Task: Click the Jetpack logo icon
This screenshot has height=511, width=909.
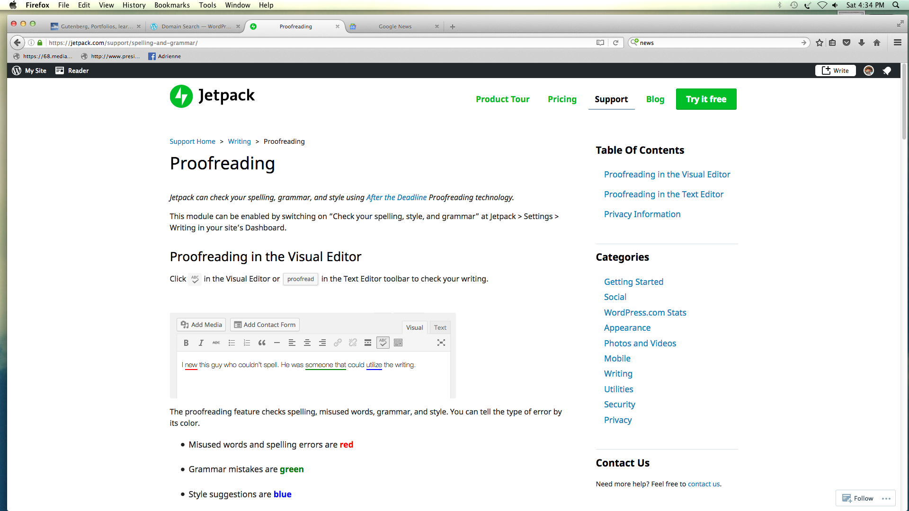Action: [181, 97]
